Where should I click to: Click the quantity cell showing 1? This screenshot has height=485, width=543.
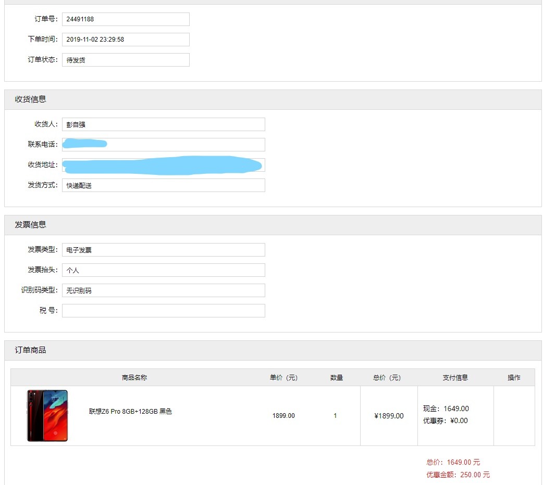335,416
